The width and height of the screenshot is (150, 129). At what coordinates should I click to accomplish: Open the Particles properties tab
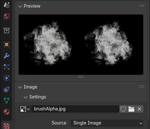click(6, 67)
